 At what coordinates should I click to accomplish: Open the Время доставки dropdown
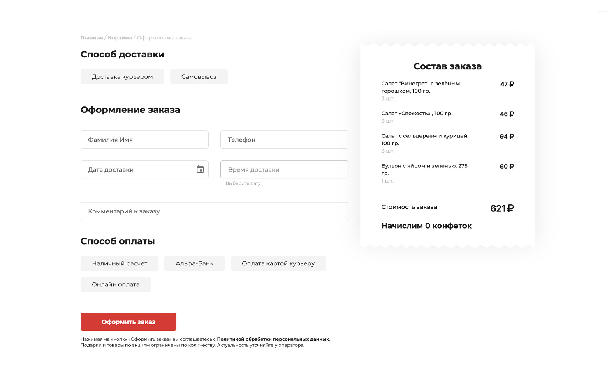pyautogui.click(x=284, y=169)
